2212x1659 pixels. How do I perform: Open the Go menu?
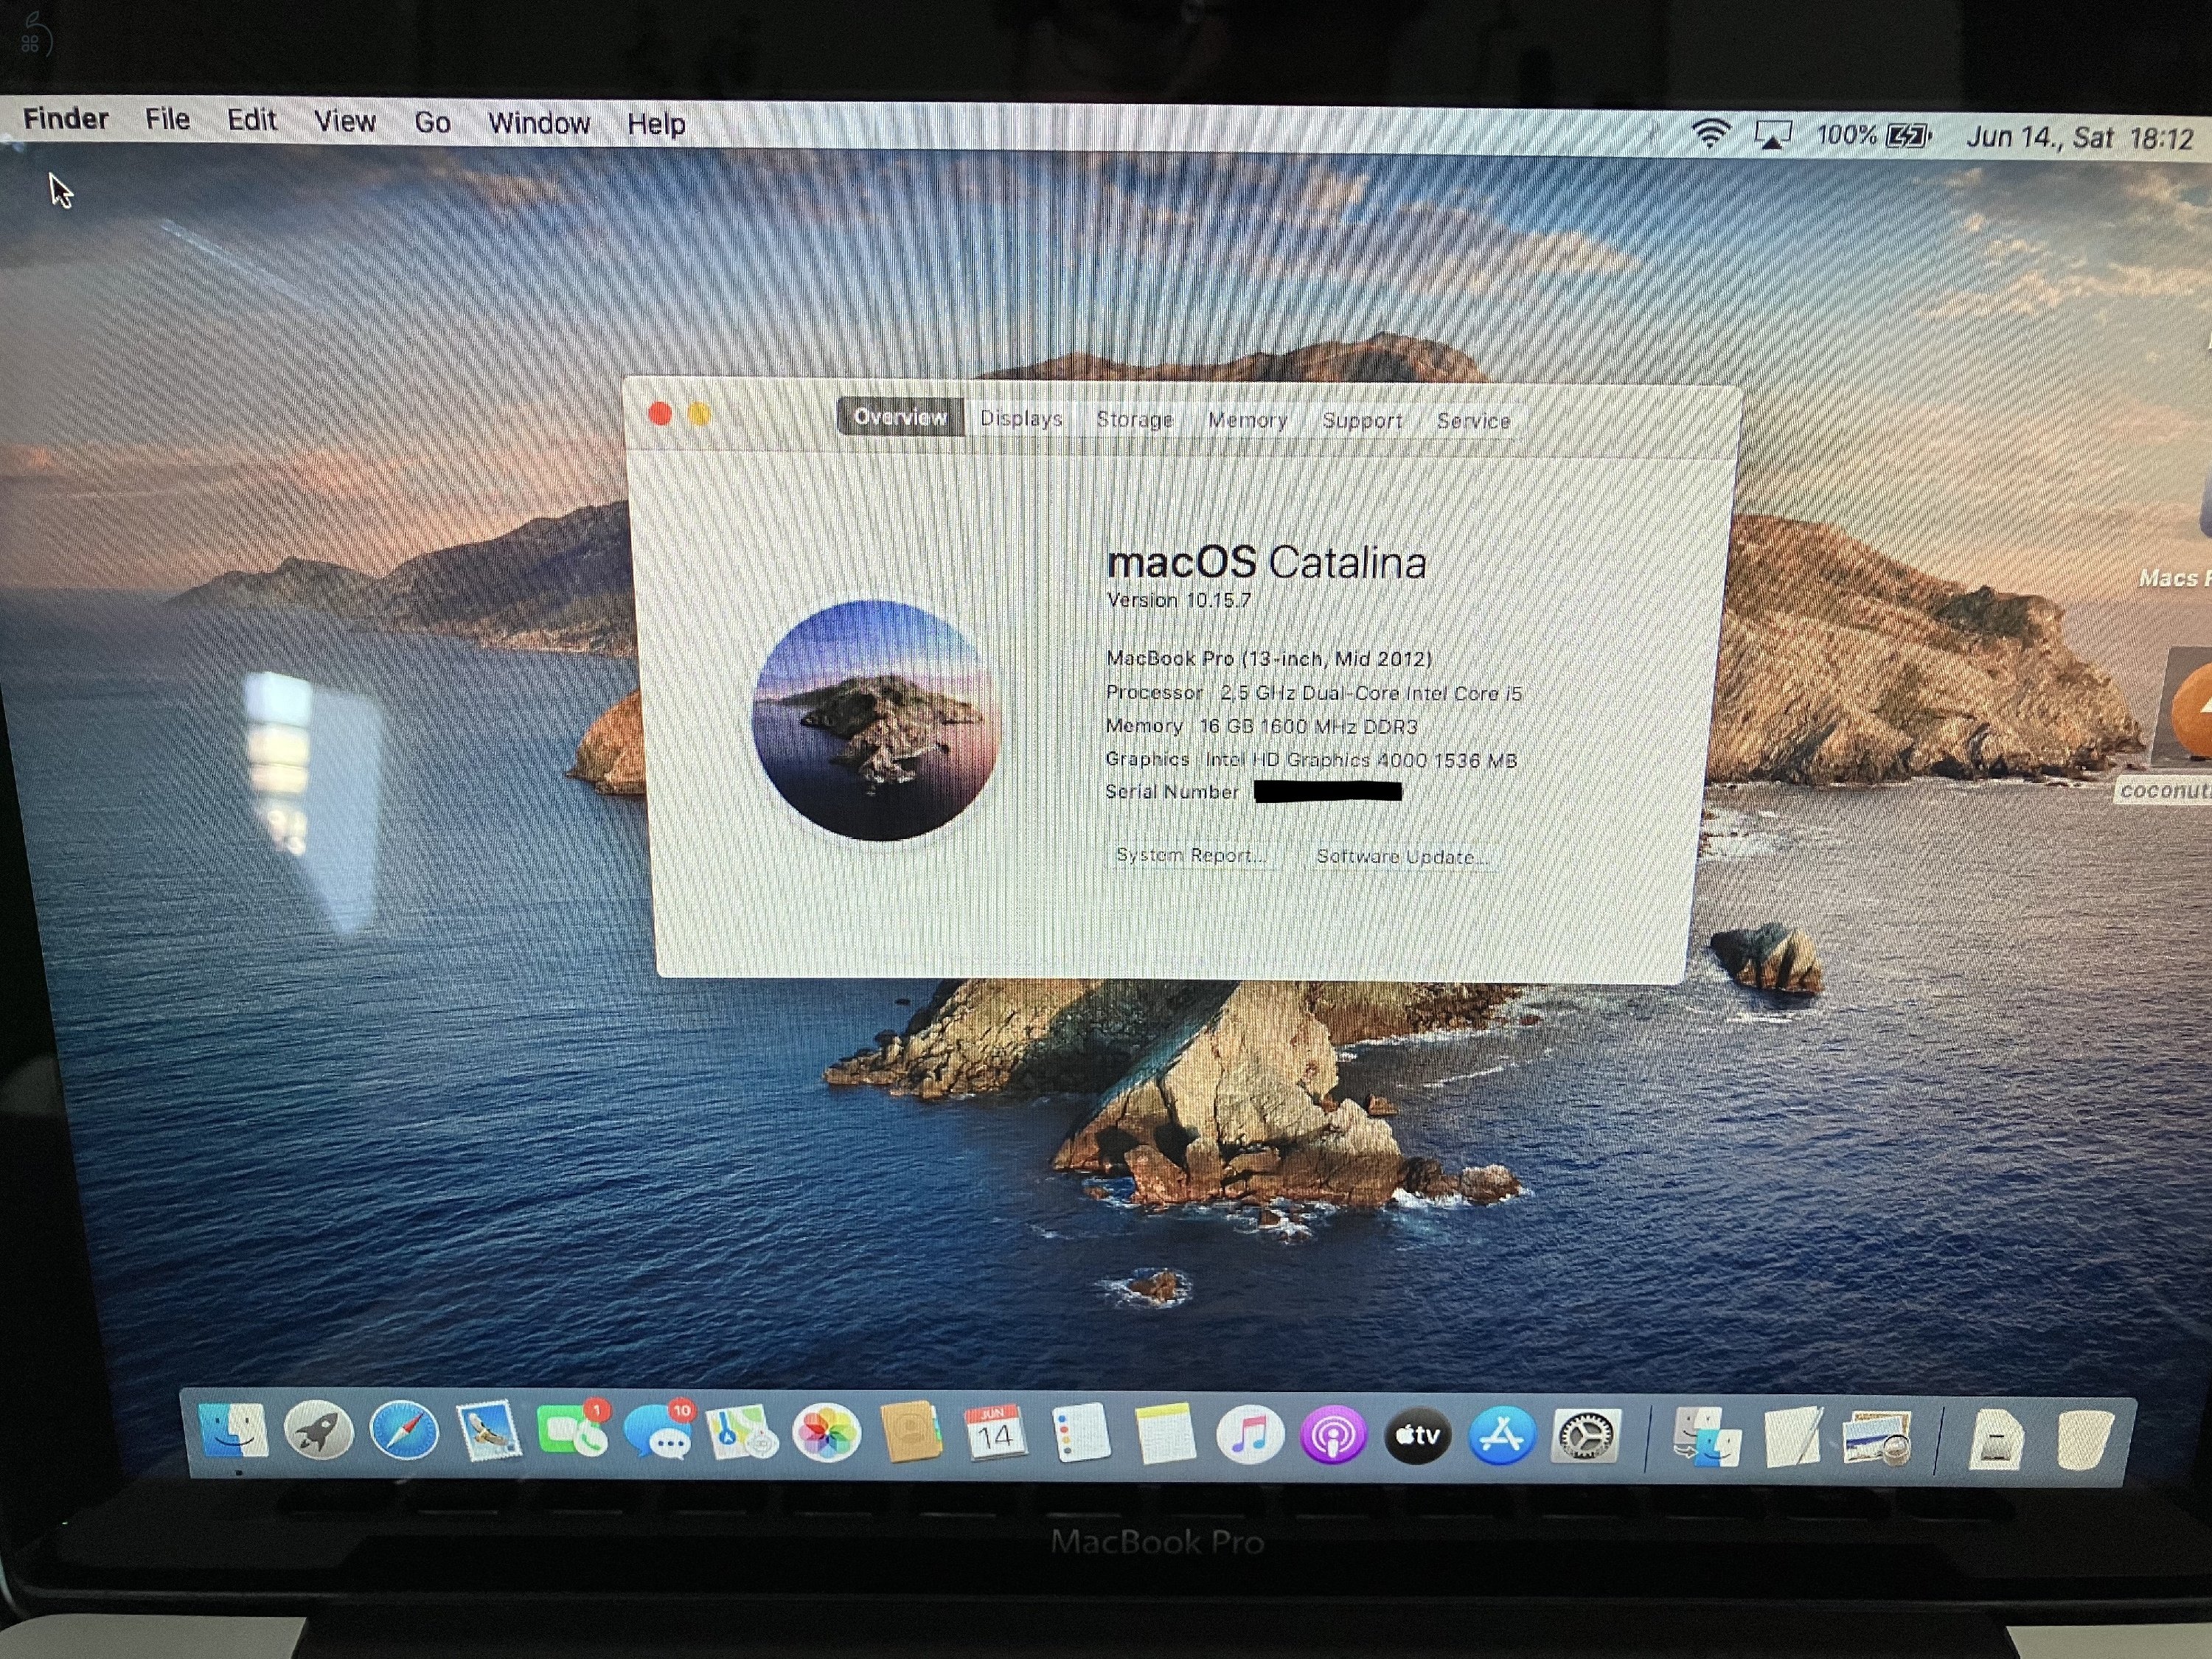pos(432,122)
